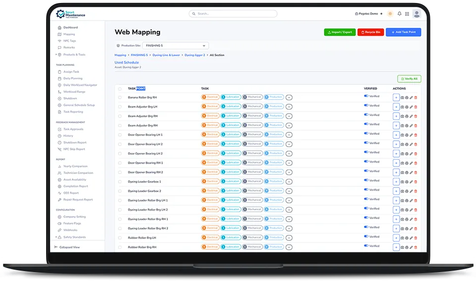Open NFC Tags in the sidebar
Viewport: 476px width, 285px height.
(x=69, y=41)
